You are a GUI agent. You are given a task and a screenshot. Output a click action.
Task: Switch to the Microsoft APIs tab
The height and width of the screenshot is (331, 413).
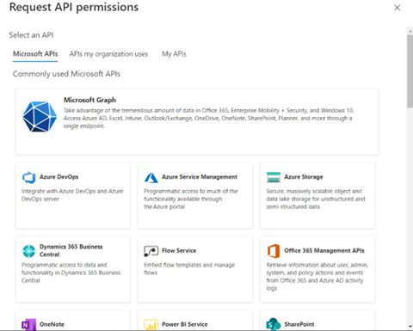click(x=35, y=54)
